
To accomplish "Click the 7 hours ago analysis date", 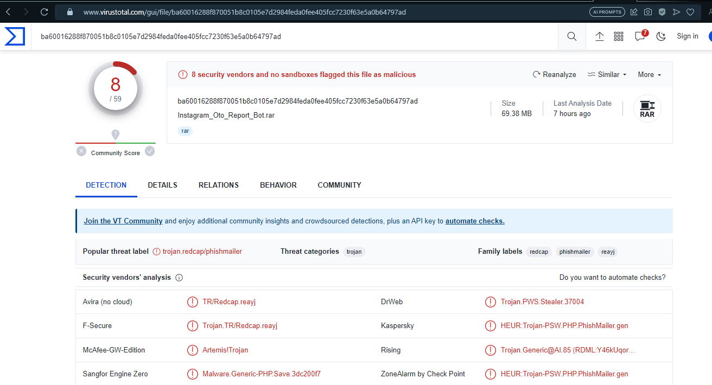I will pyautogui.click(x=572, y=114).
